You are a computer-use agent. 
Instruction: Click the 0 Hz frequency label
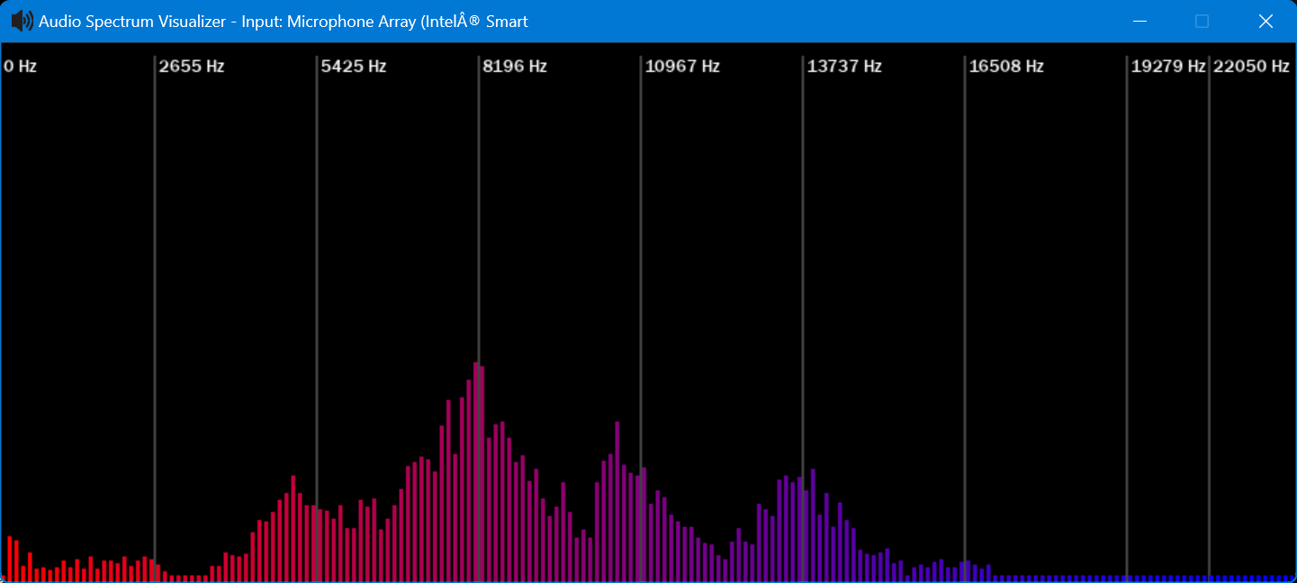click(21, 67)
